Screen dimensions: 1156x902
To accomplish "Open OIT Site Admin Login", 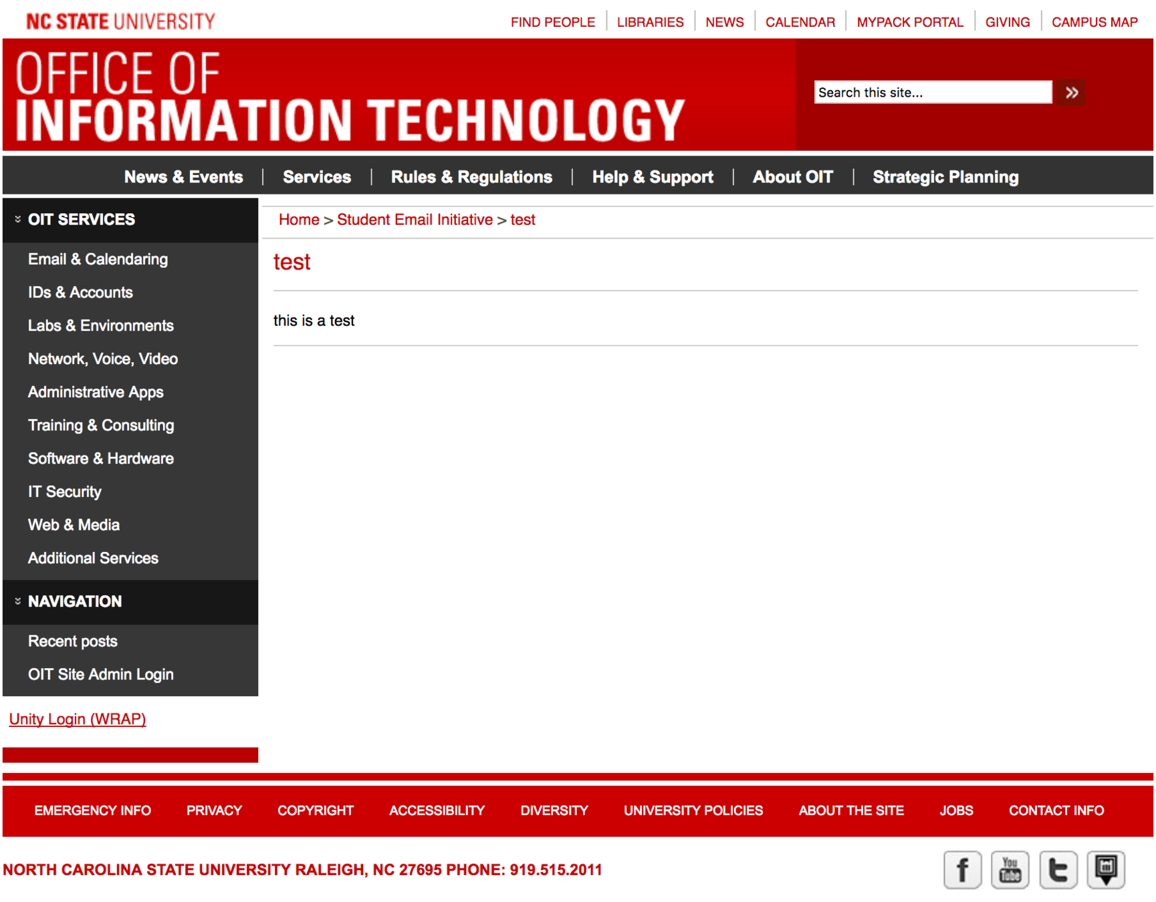I will coord(101,675).
